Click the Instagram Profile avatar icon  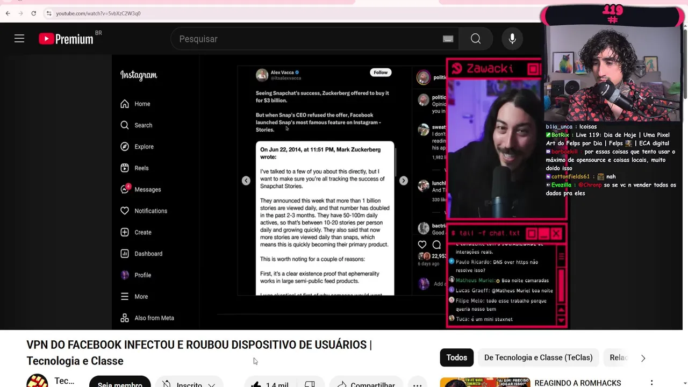tap(125, 275)
